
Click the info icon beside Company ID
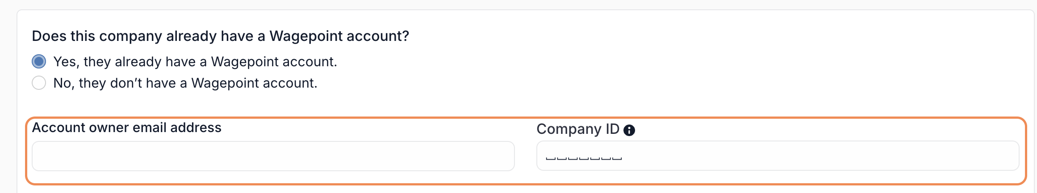coord(629,130)
